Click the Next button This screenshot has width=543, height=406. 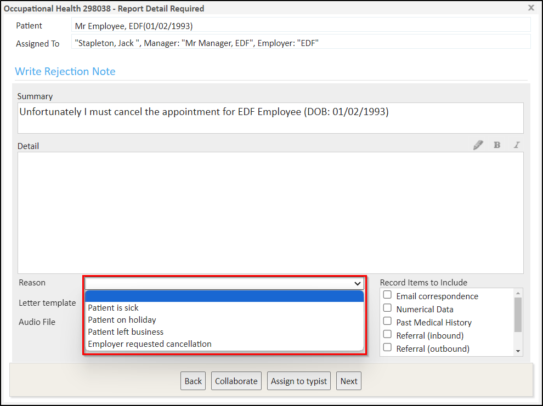pyautogui.click(x=349, y=381)
